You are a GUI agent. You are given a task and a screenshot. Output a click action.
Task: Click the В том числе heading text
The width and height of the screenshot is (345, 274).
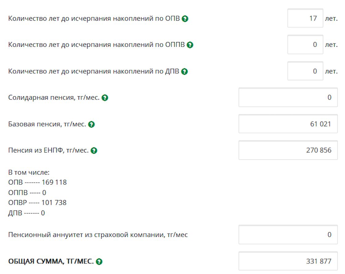[29, 172]
